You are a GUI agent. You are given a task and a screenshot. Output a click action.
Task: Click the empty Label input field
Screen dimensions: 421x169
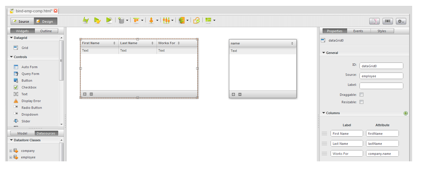pos(381,86)
